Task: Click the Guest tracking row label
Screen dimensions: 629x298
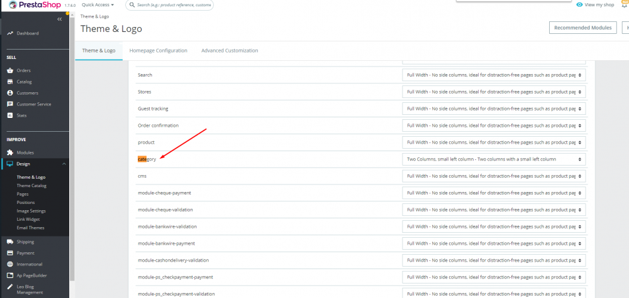Action: [153, 109]
